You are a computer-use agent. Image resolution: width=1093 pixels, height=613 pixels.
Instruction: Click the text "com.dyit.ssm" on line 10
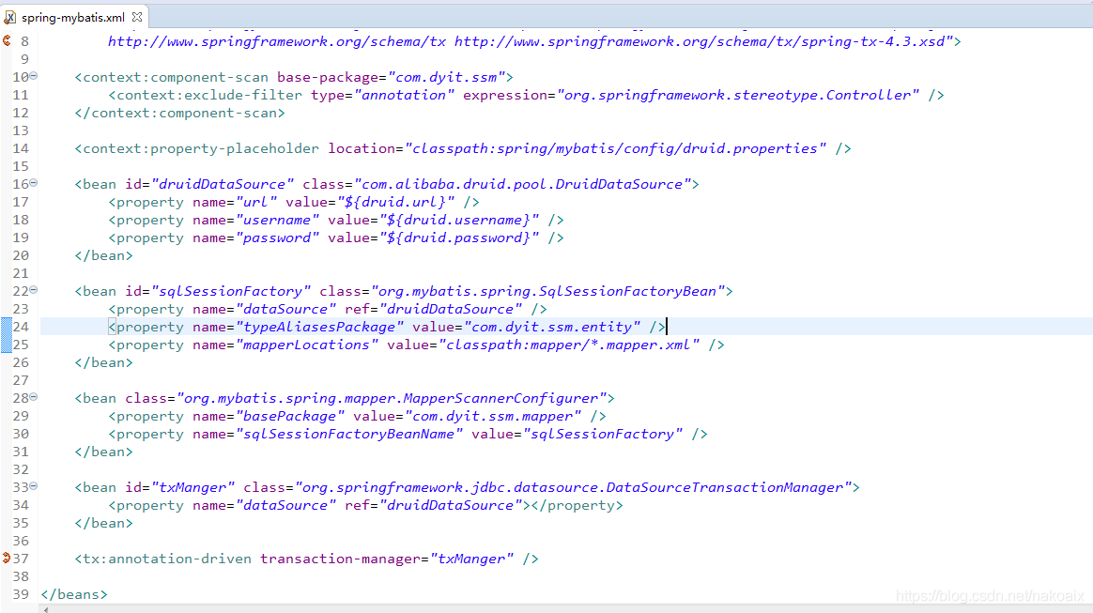click(446, 77)
